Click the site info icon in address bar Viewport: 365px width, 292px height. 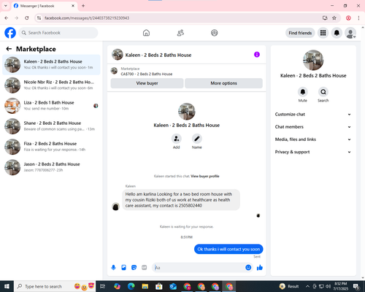[39, 18]
